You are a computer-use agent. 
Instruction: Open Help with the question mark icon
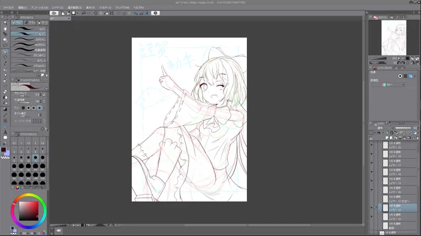tap(155, 13)
